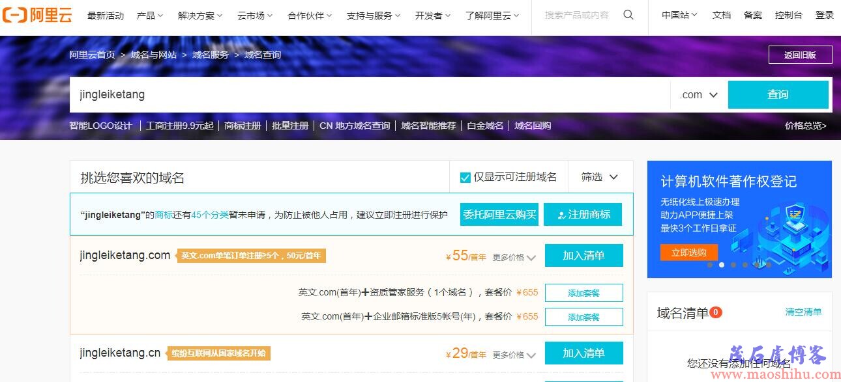
Task: Open 价格总览 link
Action: pos(806,126)
